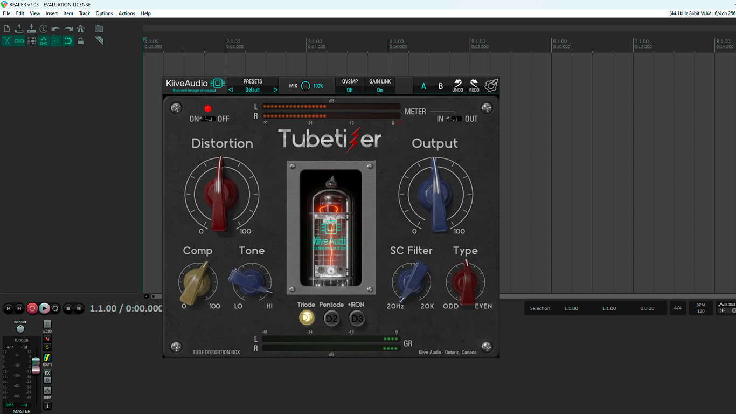Viewport: 736px width, 414px height.
Task: Click the triangular ruler toolbar icon
Action: click(x=99, y=41)
